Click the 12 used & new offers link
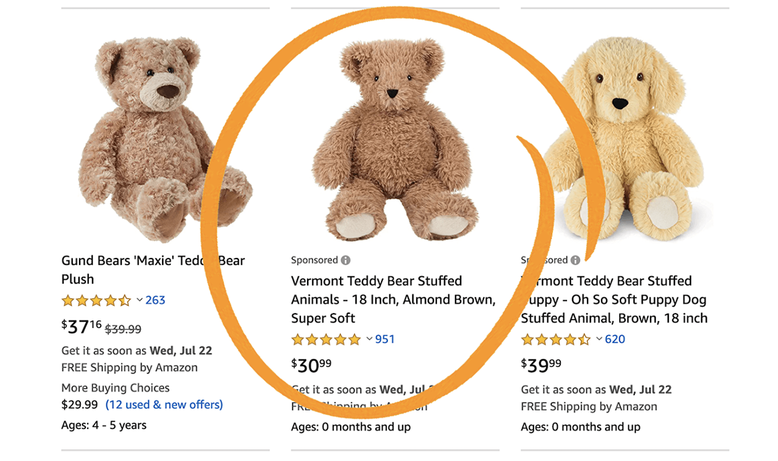Viewport: 778px width, 461px height. tap(164, 405)
